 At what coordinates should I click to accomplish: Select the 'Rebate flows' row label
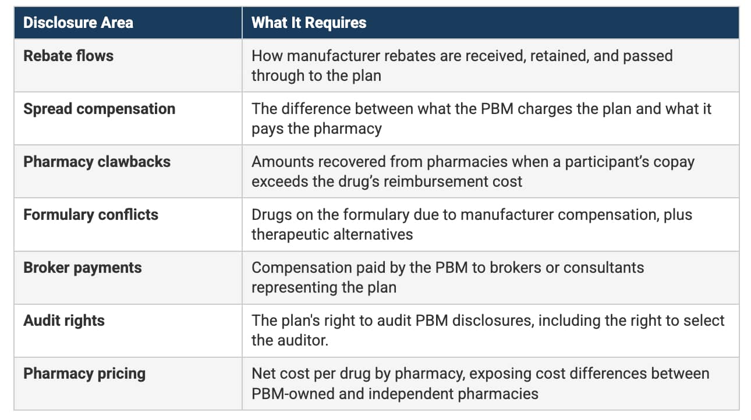click(68, 56)
